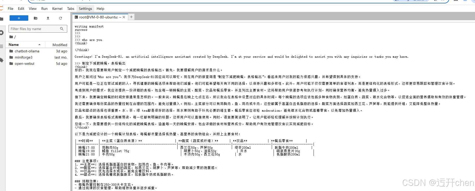The width and height of the screenshot is (475, 191).
Task: Sort files by Modified column header
Action: tap(57, 45)
